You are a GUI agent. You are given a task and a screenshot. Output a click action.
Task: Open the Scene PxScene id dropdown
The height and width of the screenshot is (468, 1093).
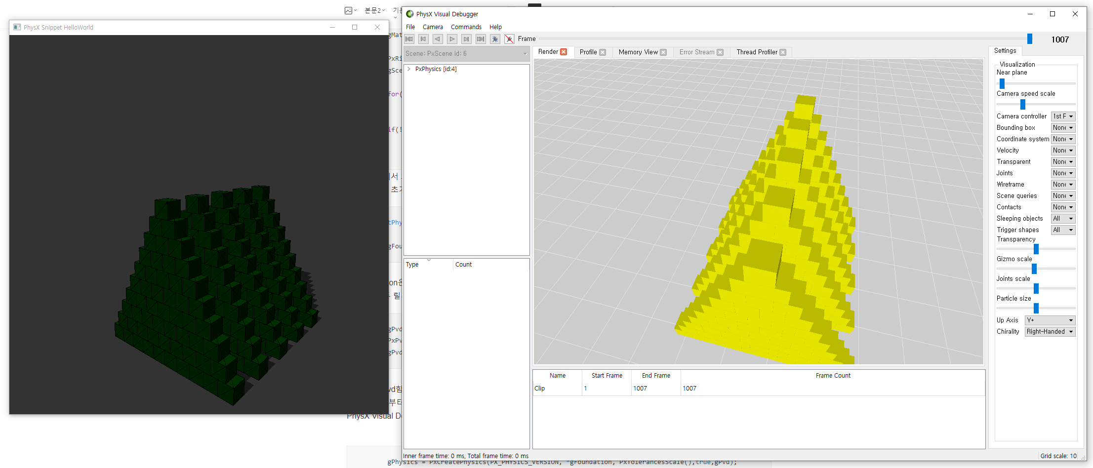point(467,53)
